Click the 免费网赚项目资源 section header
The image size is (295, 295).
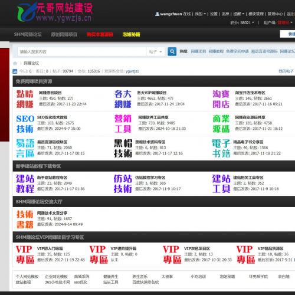(x=34, y=81)
